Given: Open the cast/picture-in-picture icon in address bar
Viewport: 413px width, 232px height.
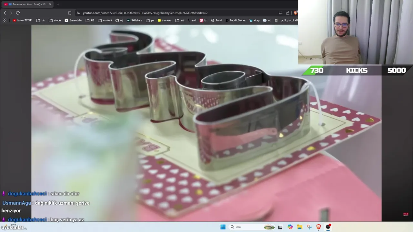Looking at the screenshot, I should (x=280, y=13).
